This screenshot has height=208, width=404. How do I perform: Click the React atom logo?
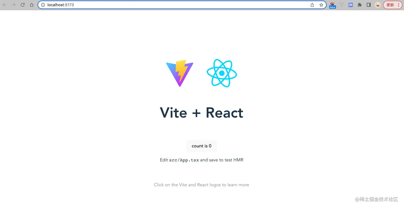pos(222,73)
